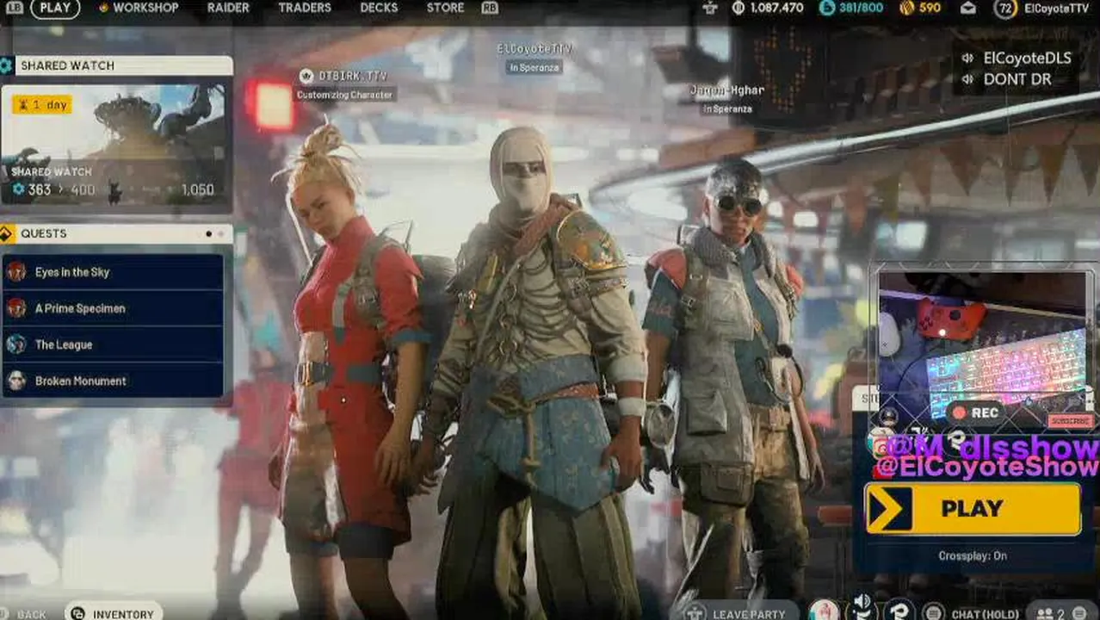The height and width of the screenshot is (620, 1100).
Task: Click the DTBIRK.TTV player nameplate
Action: [343, 76]
